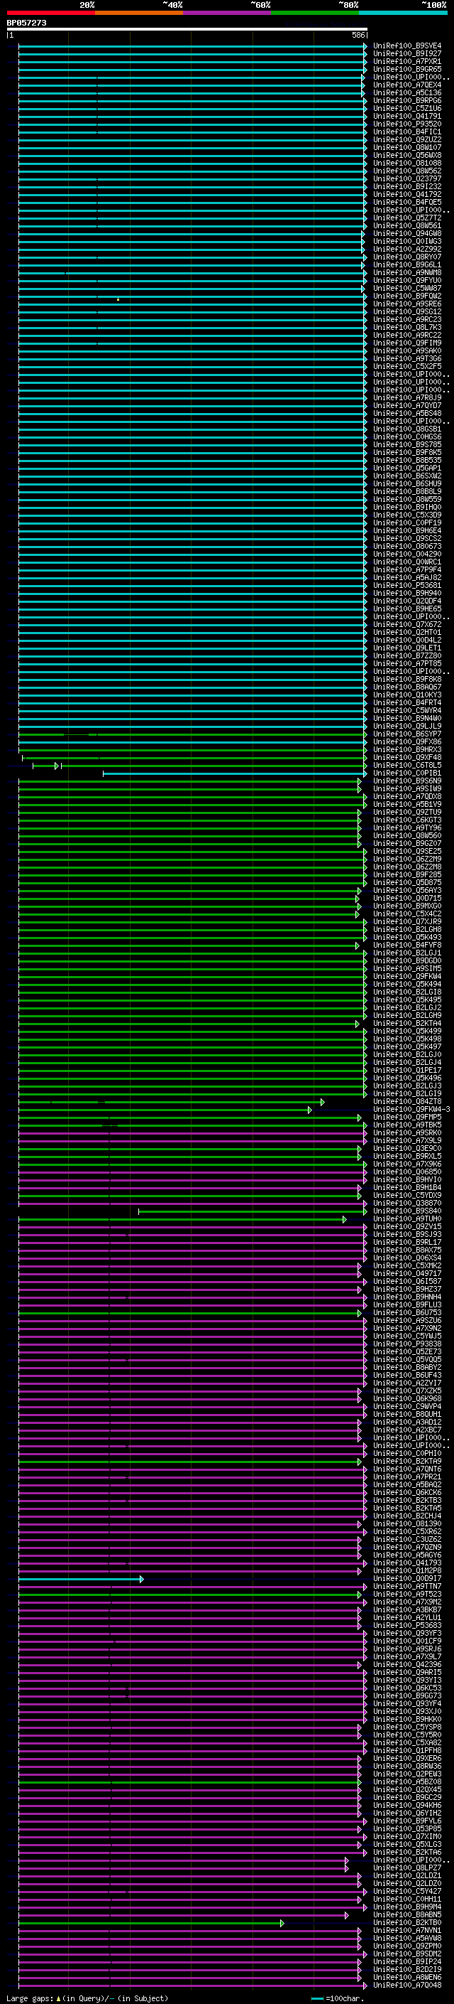Select the UniRef100_Q6Z2M9 label
The image size is (454, 2004).
pos(406,859)
